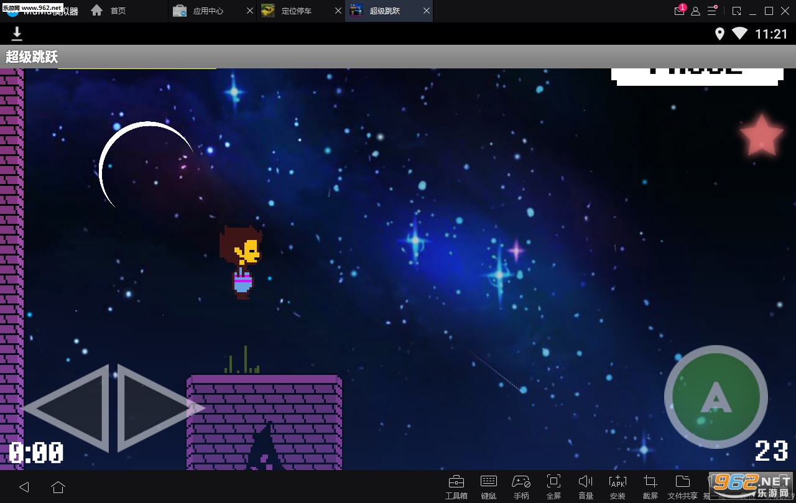Click the 安装 APK install icon
Image resolution: width=796 pixels, height=503 pixels.
pyautogui.click(x=618, y=486)
